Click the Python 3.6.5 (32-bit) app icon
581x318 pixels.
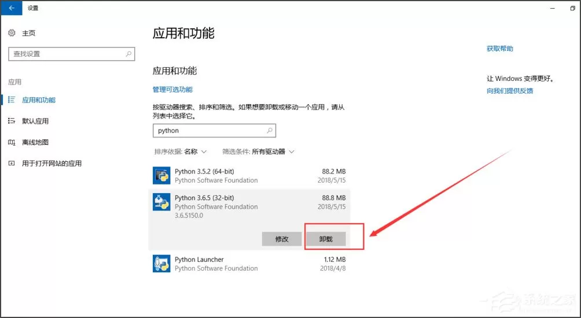161,202
